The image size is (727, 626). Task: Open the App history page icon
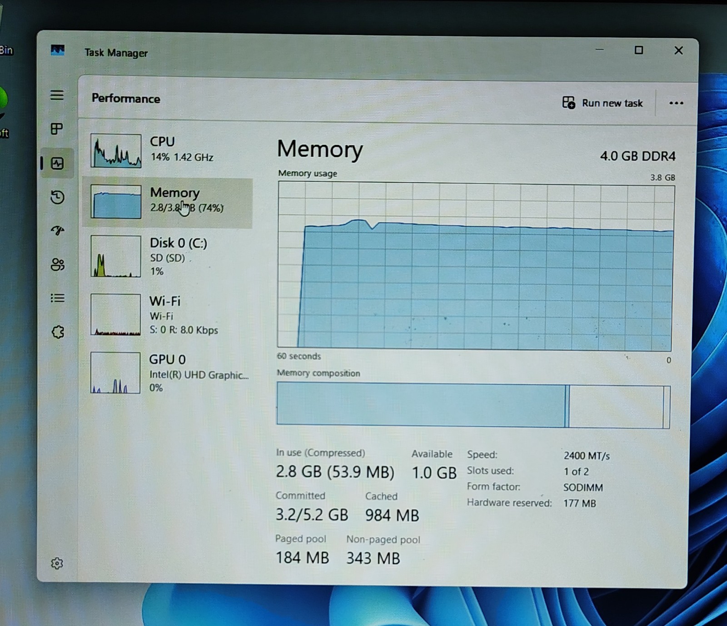[57, 197]
